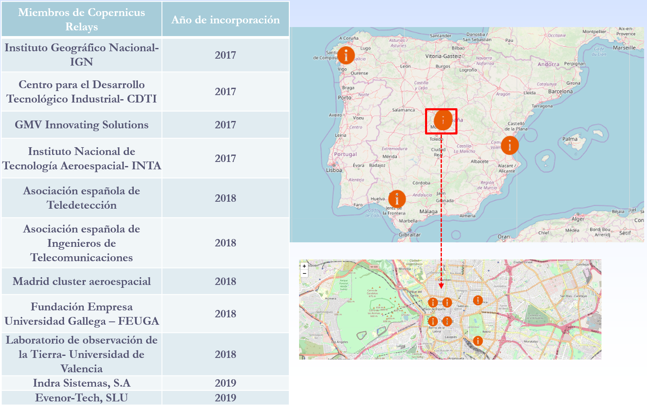Click the 'Barcelona' label on the Spain map
This screenshot has height=410, width=647.
[x=560, y=91]
